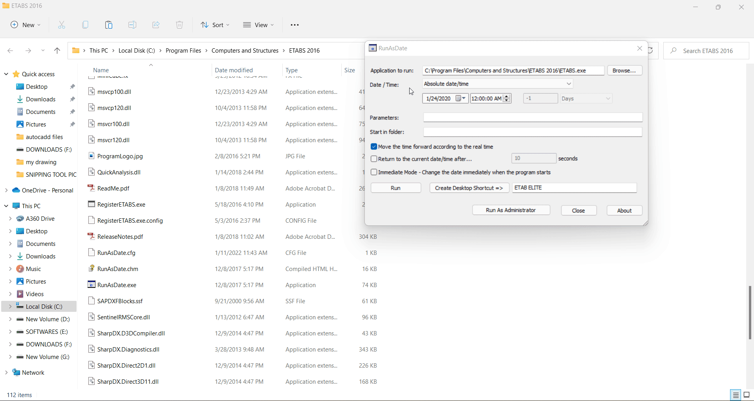Expand the OneDrive - Personal node

pos(6,190)
